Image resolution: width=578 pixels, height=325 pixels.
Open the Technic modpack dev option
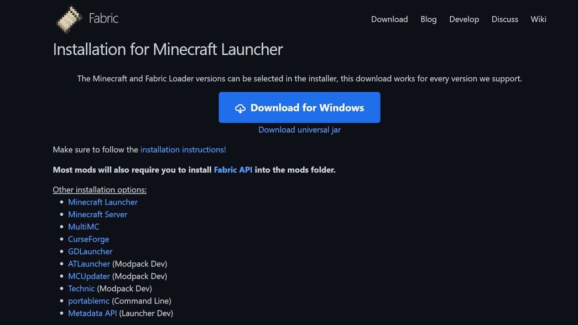point(81,288)
